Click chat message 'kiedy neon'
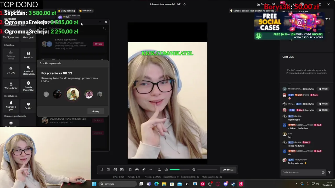335x188 pixels. point(294,120)
